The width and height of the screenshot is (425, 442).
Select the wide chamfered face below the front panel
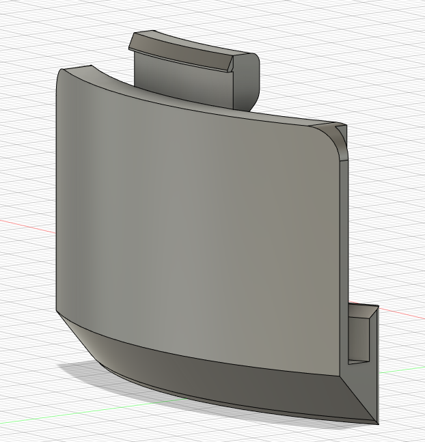tap(215, 375)
